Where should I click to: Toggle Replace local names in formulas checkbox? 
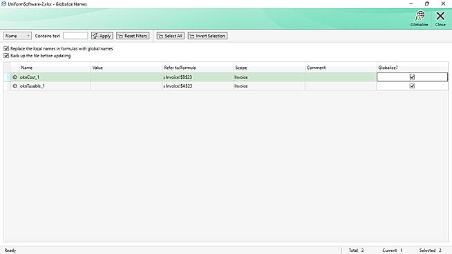tap(6, 49)
